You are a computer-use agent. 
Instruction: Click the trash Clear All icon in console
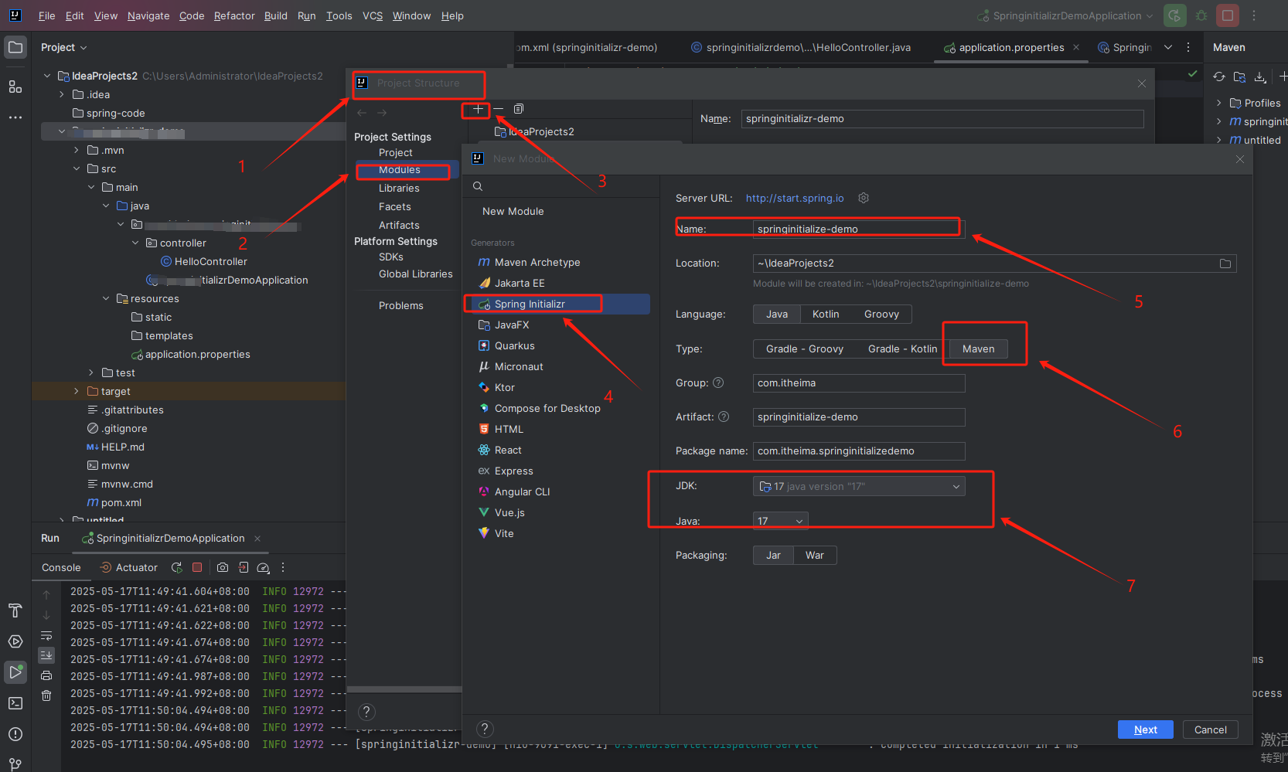tap(46, 695)
